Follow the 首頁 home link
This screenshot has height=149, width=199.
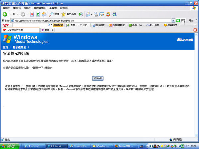tap(5, 47)
